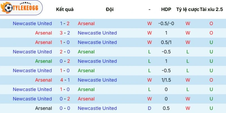Image resolution: width=226 pixels, height=113 pixels.
Task: Click Arsenal in the 3 - 2 row
Action: click(x=44, y=33)
